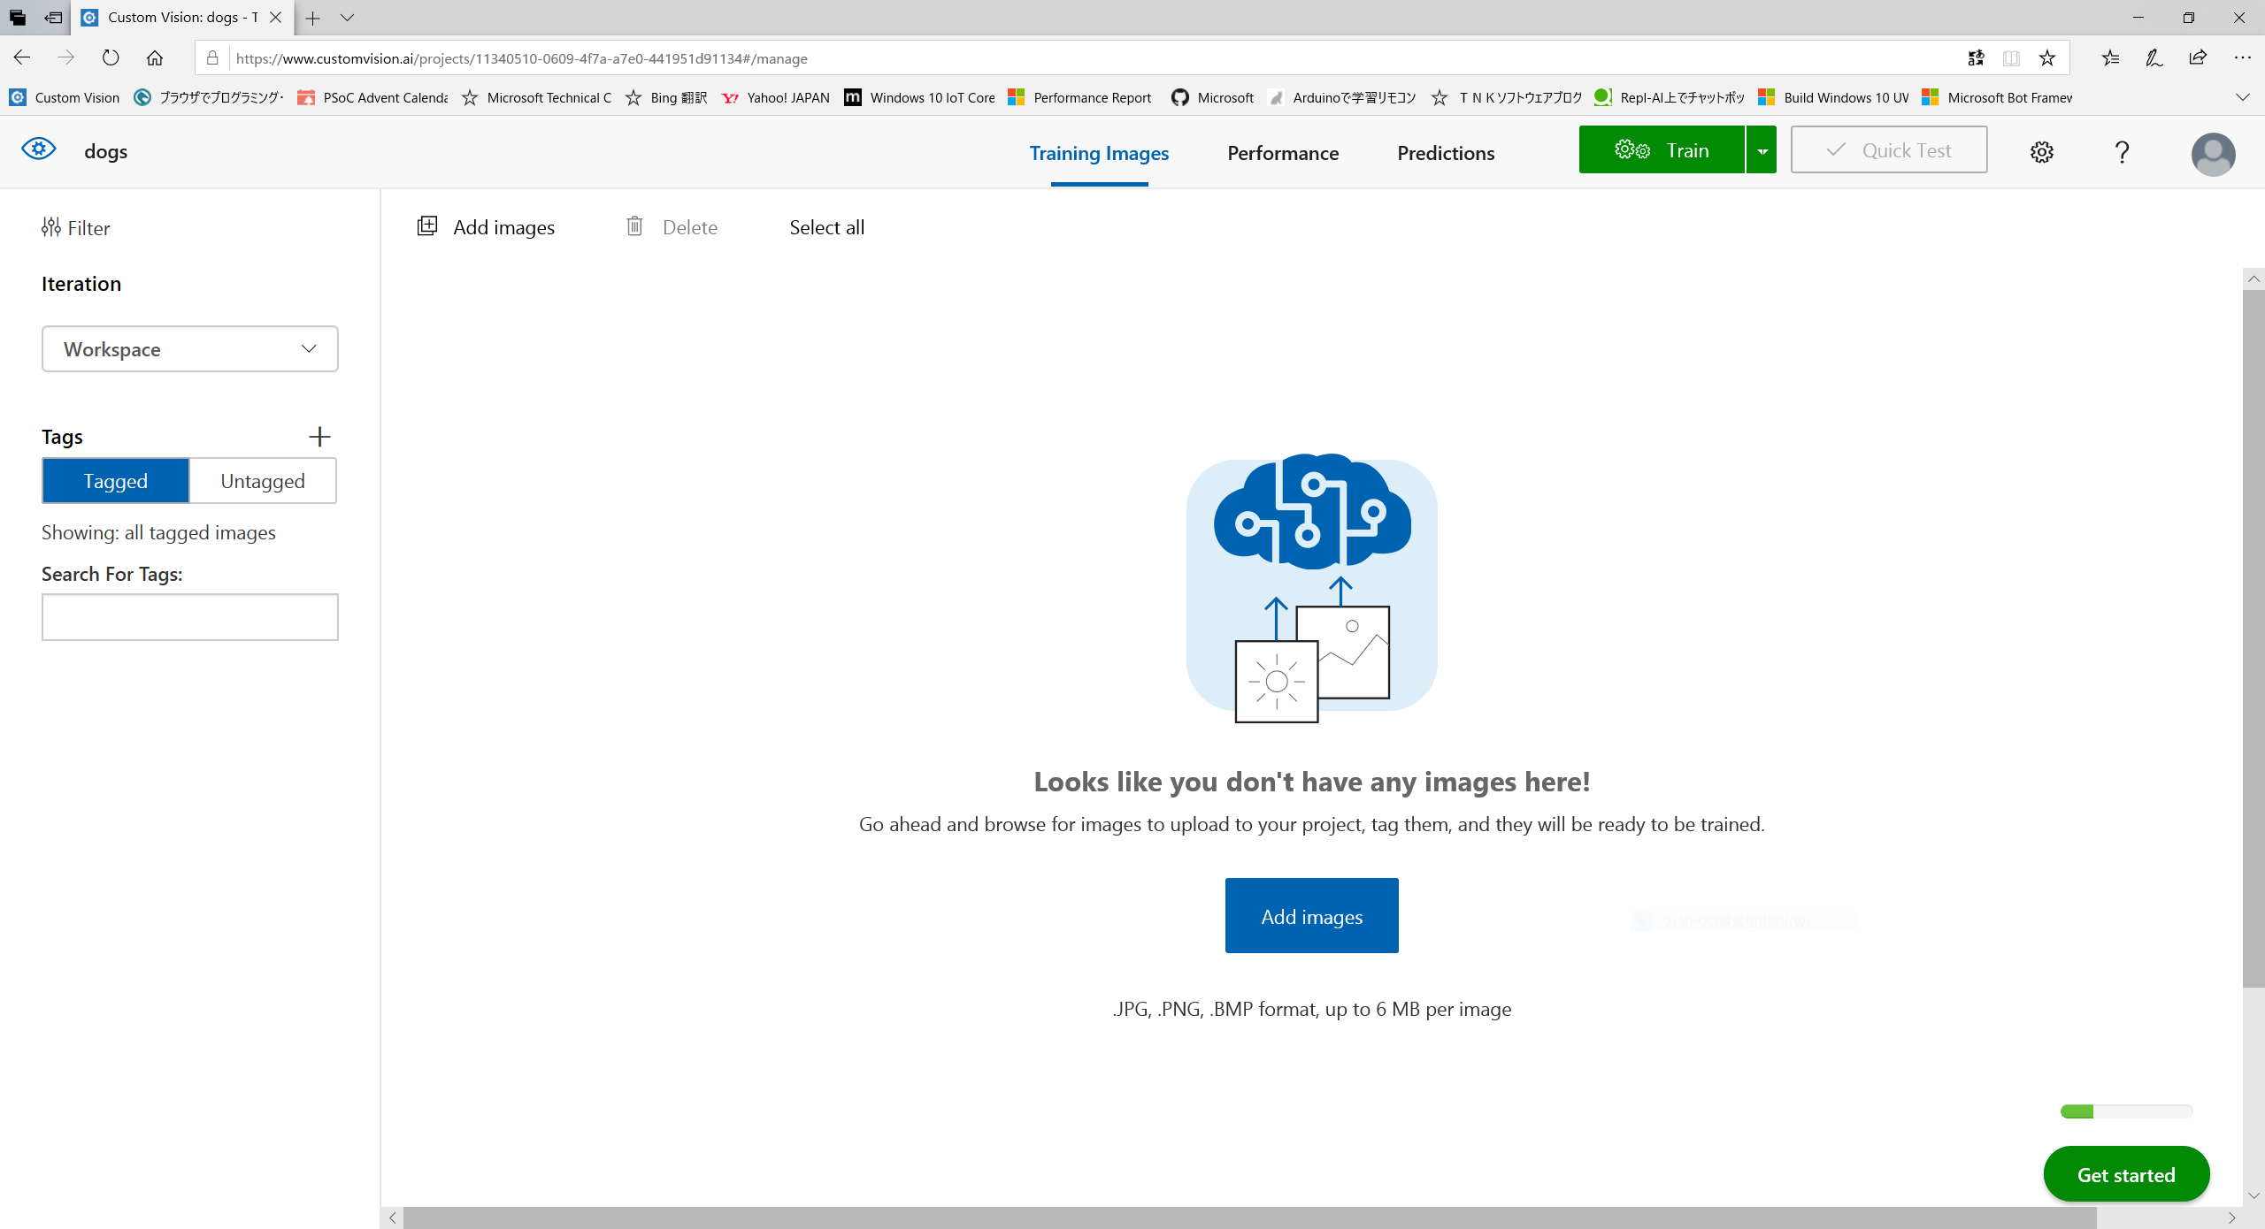This screenshot has width=2265, height=1229.
Task: Add a new tag with plus icon
Action: tap(319, 436)
